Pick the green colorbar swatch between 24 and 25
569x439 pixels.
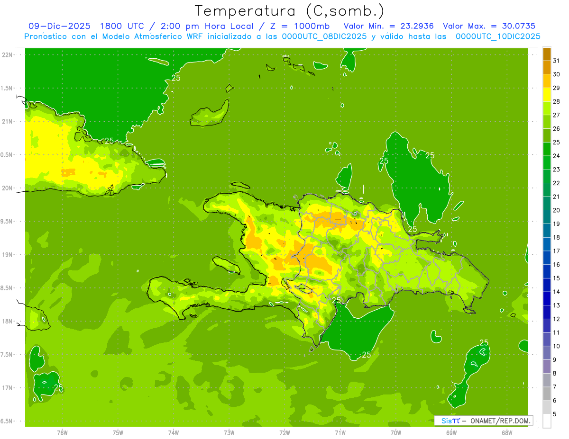click(x=547, y=149)
